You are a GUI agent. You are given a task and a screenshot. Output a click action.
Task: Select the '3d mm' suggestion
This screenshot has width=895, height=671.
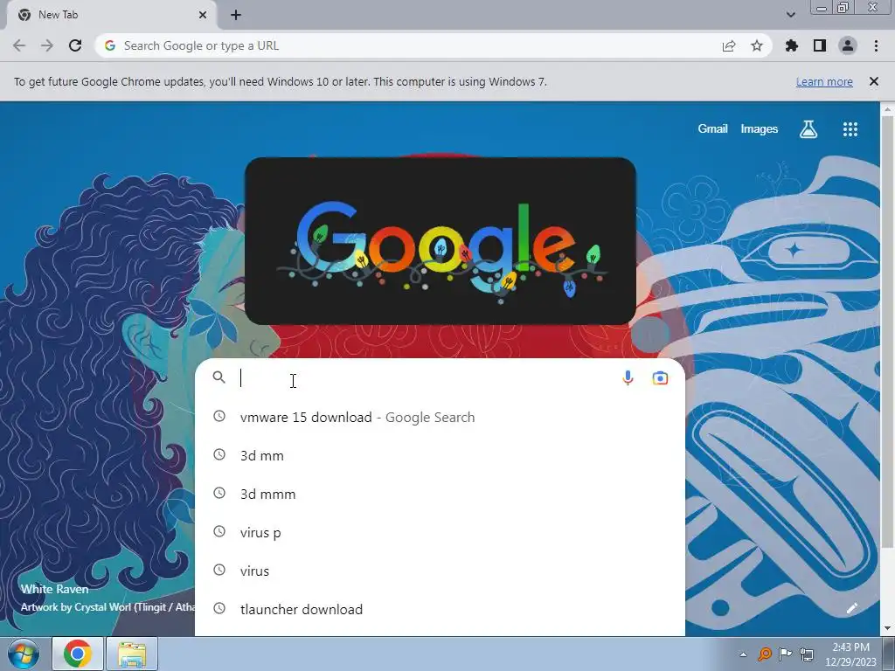click(440, 455)
